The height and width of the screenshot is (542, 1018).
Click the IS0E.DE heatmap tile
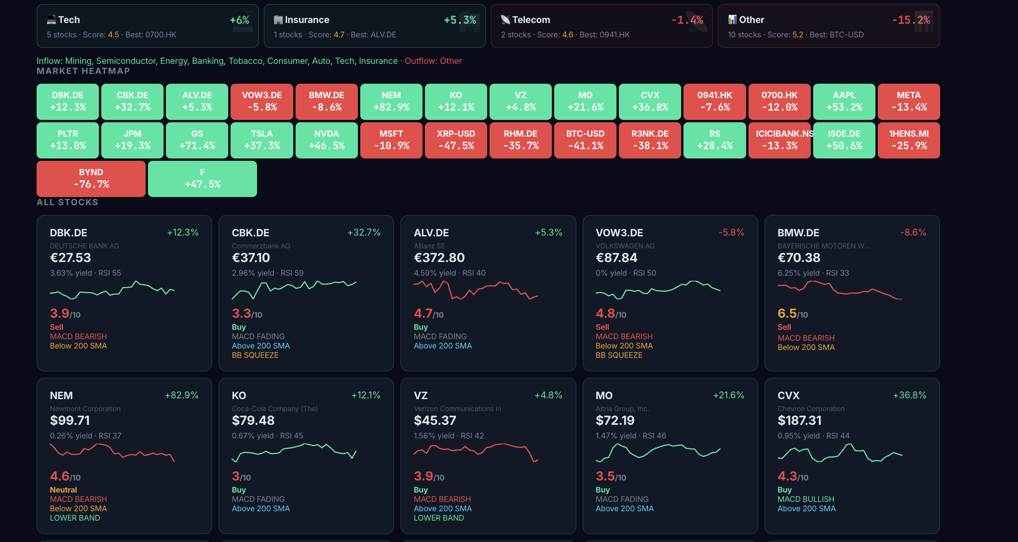(844, 140)
